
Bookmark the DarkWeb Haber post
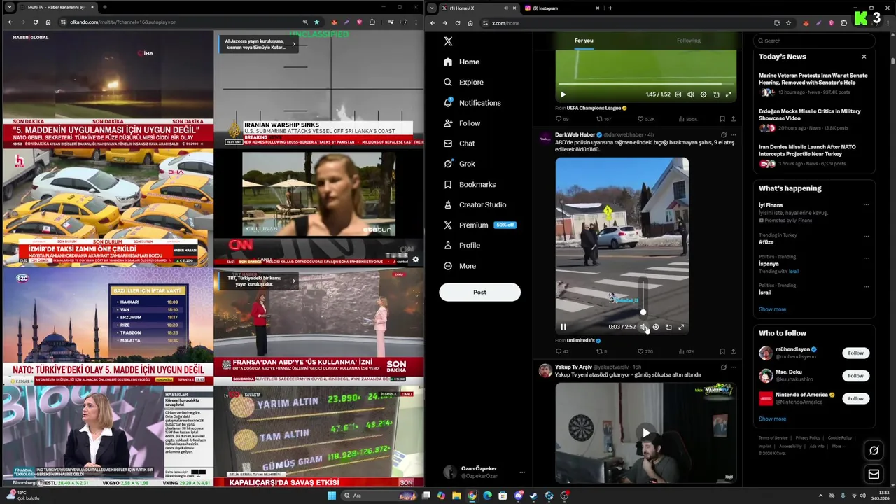(722, 351)
